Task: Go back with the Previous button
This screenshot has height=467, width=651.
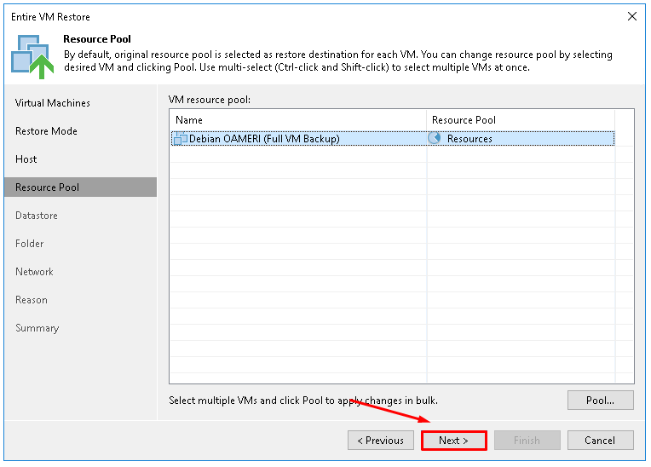Action: pyautogui.click(x=381, y=440)
